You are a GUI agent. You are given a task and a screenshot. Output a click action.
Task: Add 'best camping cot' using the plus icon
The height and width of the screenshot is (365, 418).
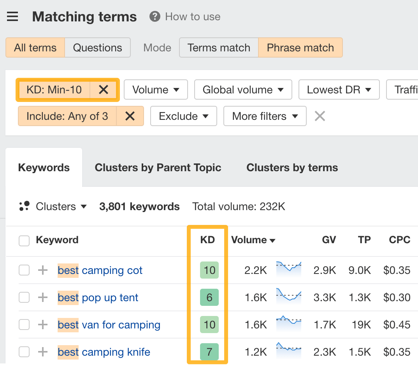pos(42,270)
